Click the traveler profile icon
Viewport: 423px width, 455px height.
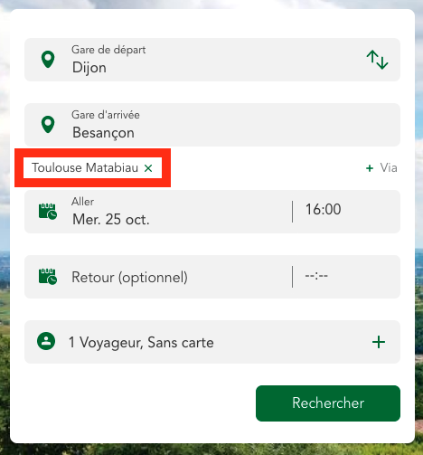(46, 341)
